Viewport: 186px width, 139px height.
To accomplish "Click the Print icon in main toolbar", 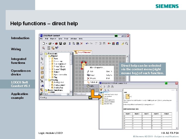I will click(x=65, y=44).
